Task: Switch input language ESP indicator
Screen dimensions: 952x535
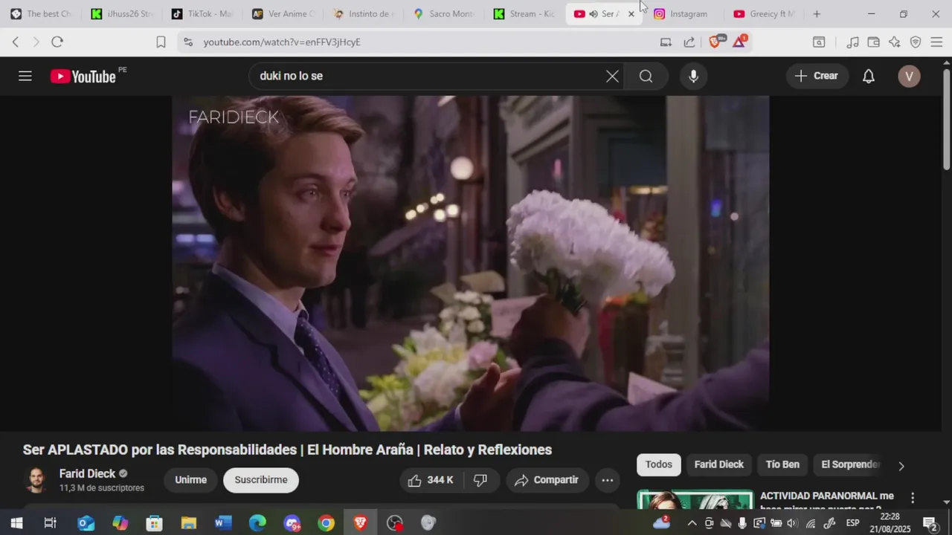Action: coord(852,523)
